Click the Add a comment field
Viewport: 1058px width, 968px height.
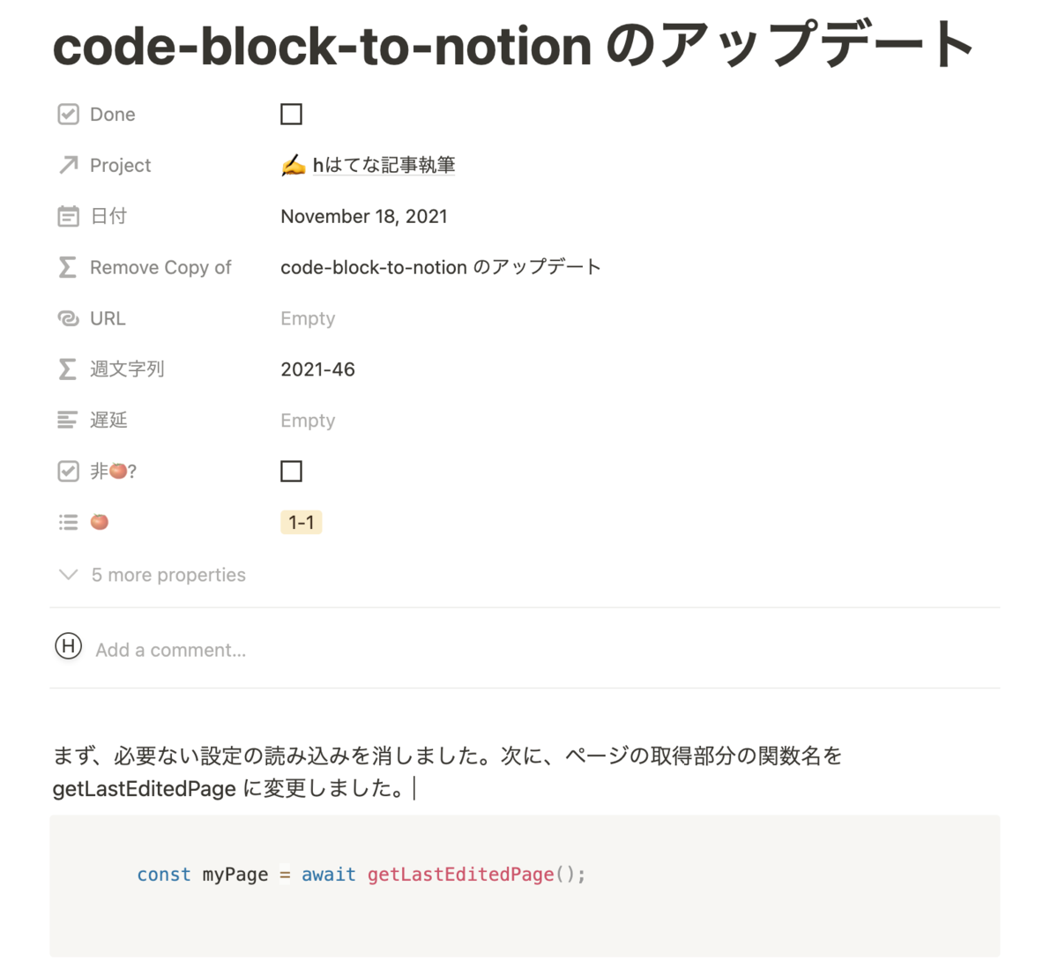pyautogui.click(x=171, y=651)
